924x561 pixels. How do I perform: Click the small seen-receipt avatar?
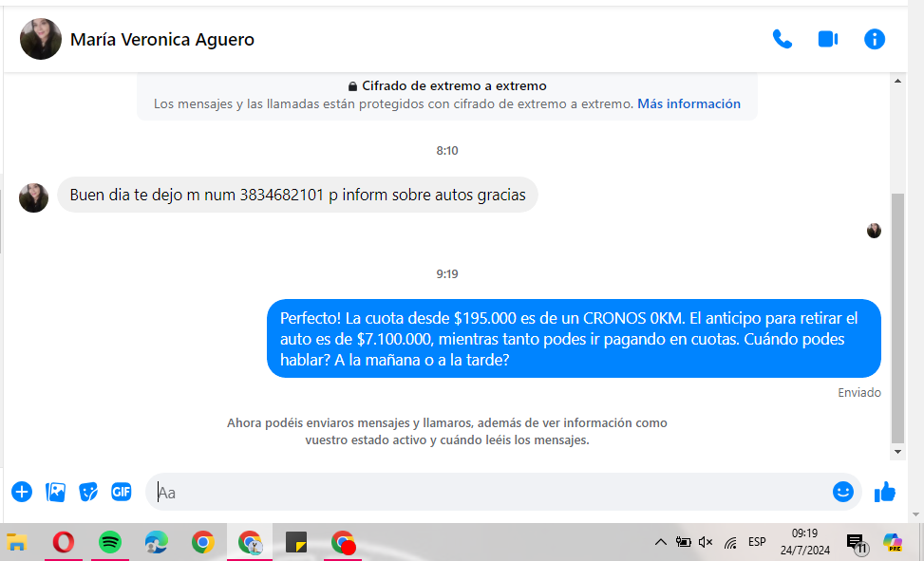click(x=874, y=231)
